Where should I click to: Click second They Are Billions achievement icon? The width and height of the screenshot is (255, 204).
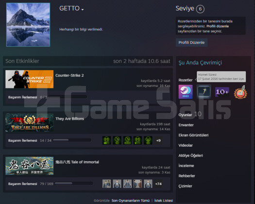117,140
